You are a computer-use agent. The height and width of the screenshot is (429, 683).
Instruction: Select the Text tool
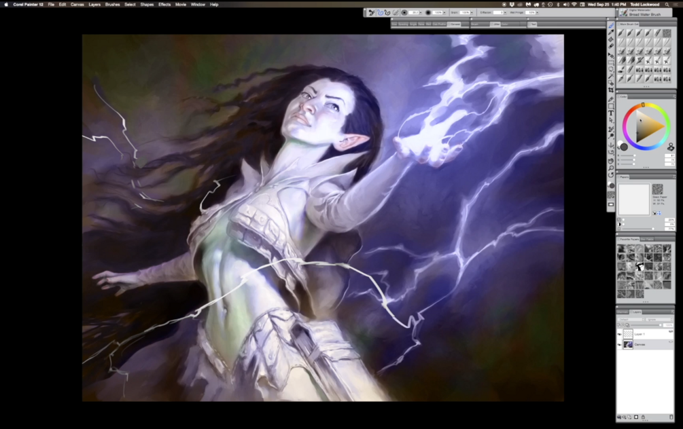click(611, 113)
